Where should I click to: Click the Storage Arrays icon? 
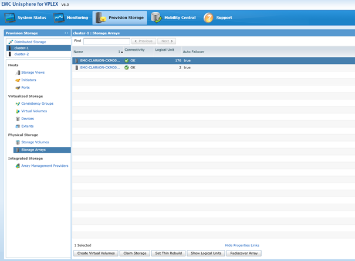click(x=18, y=150)
